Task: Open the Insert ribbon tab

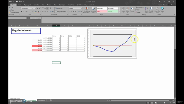Action: point(20,5)
